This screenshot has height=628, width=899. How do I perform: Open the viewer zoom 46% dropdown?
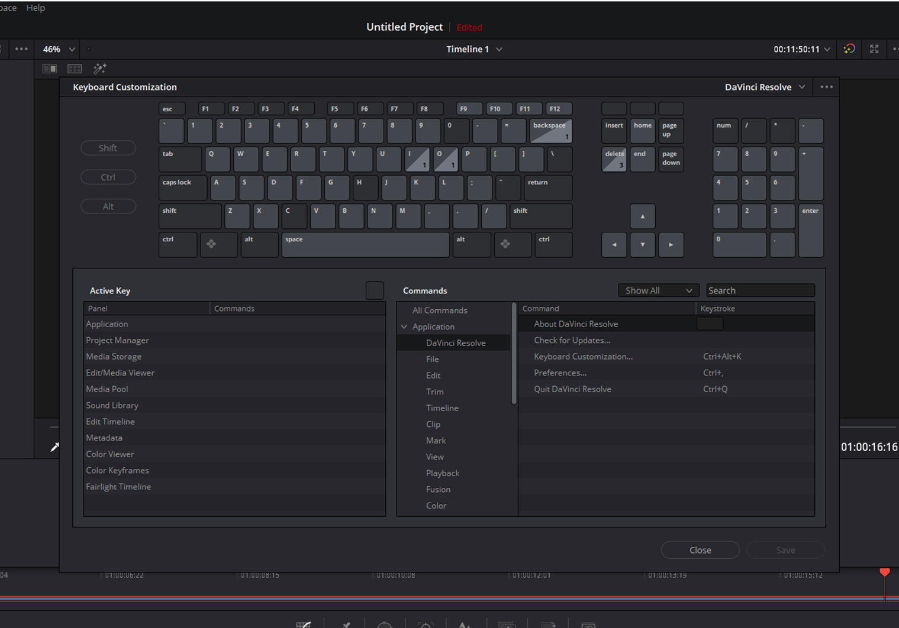(x=59, y=49)
